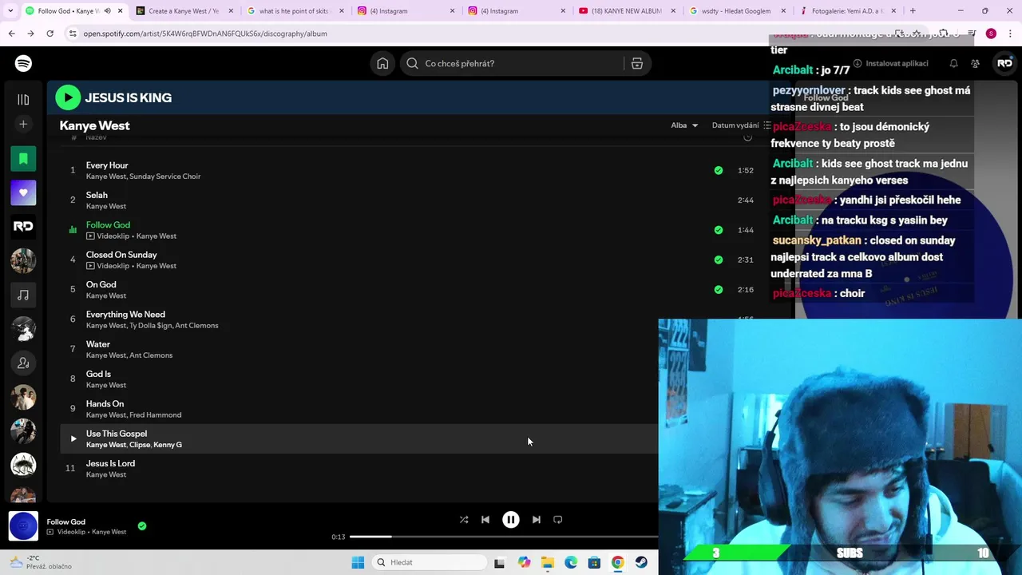The width and height of the screenshot is (1022, 575).
Task: Skip to the next track
Action: pyautogui.click(x=536, y=519)
